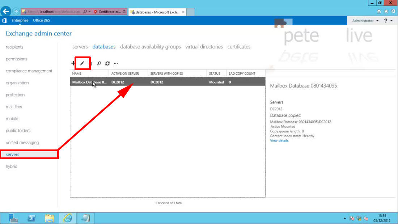Click the red certificate error icon
The image size is (398, 224).
(95, 12)
